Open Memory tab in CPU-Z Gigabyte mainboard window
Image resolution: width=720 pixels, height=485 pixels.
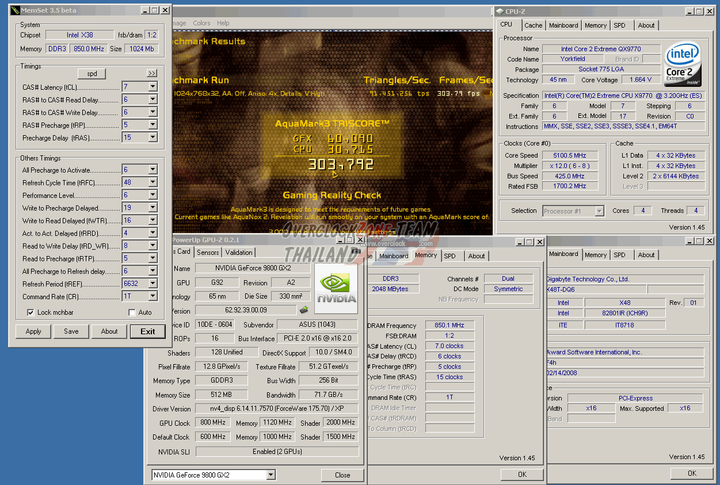point(596,255)
